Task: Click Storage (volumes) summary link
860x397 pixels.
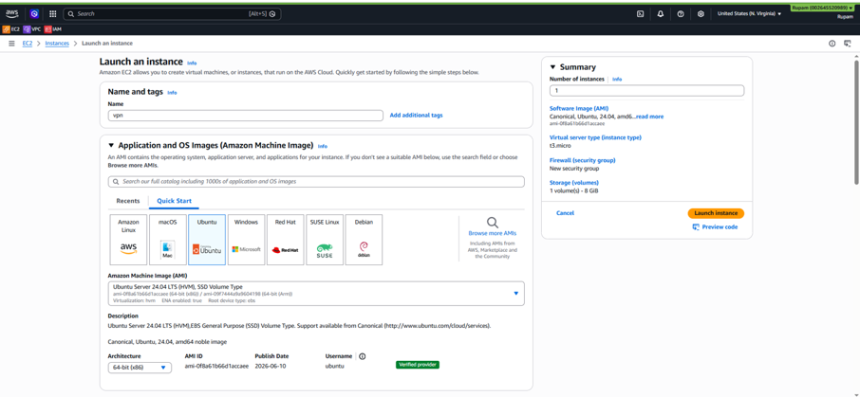Action: [573, 182]
